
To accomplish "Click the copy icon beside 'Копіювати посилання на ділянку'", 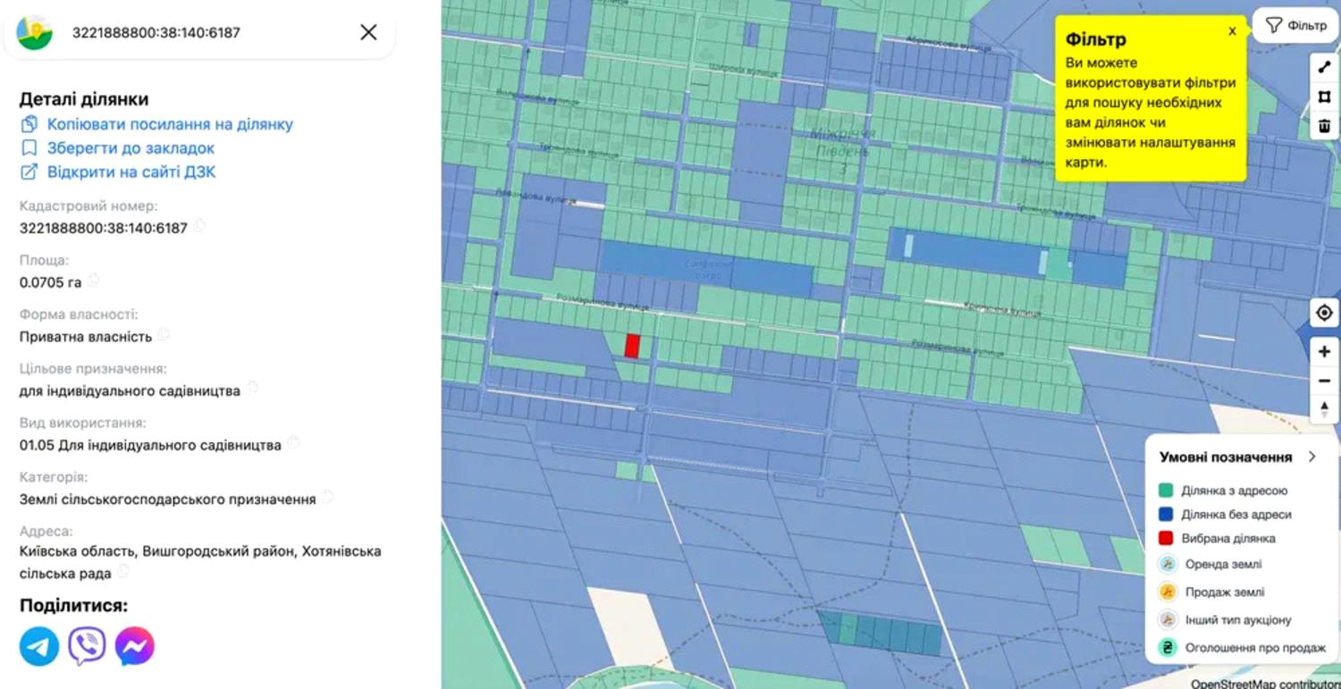I will point(30,124).
